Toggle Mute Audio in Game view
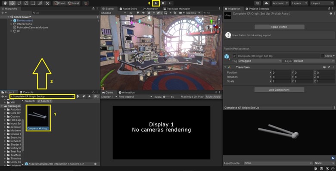The height and width of the screenshot is (171, 336). pos(213,97)
